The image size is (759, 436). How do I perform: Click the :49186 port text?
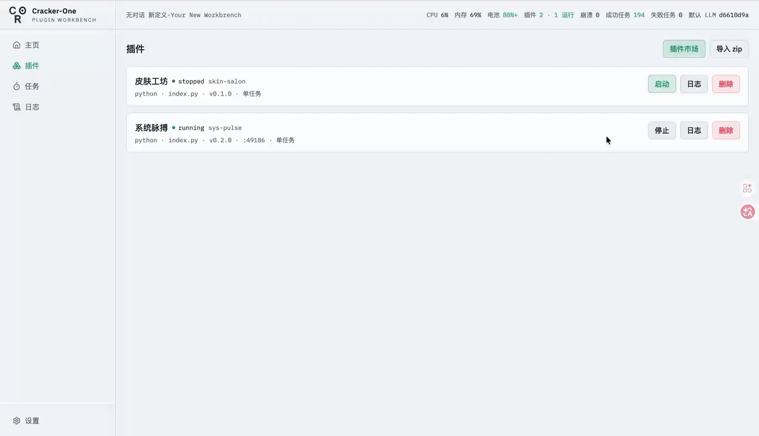[254, 140]
